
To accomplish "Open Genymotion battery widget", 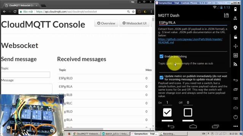I will click(x=235, y=9).
